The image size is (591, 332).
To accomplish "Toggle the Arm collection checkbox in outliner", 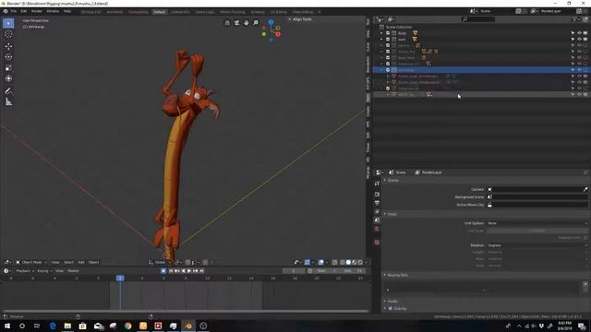I will (388, 39).
